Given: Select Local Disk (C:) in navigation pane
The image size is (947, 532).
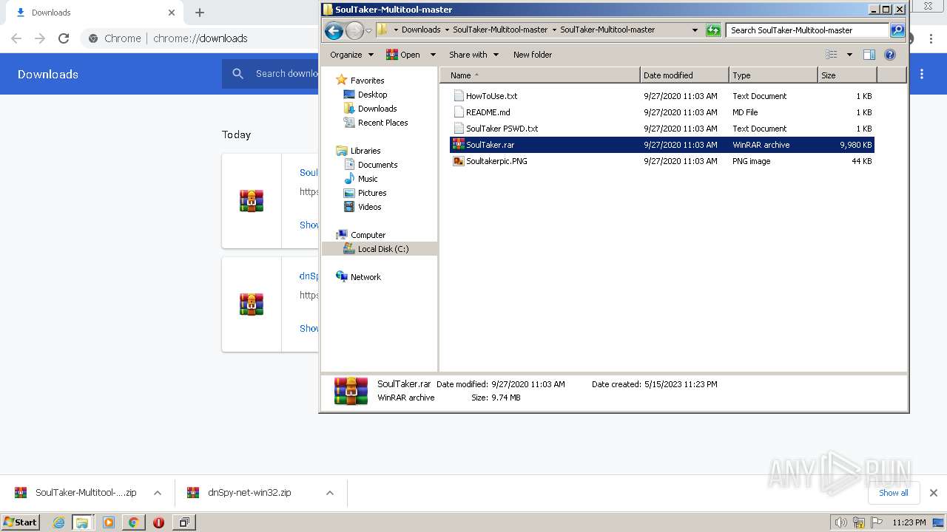Looking at the screenshot, I should [382, 249].
